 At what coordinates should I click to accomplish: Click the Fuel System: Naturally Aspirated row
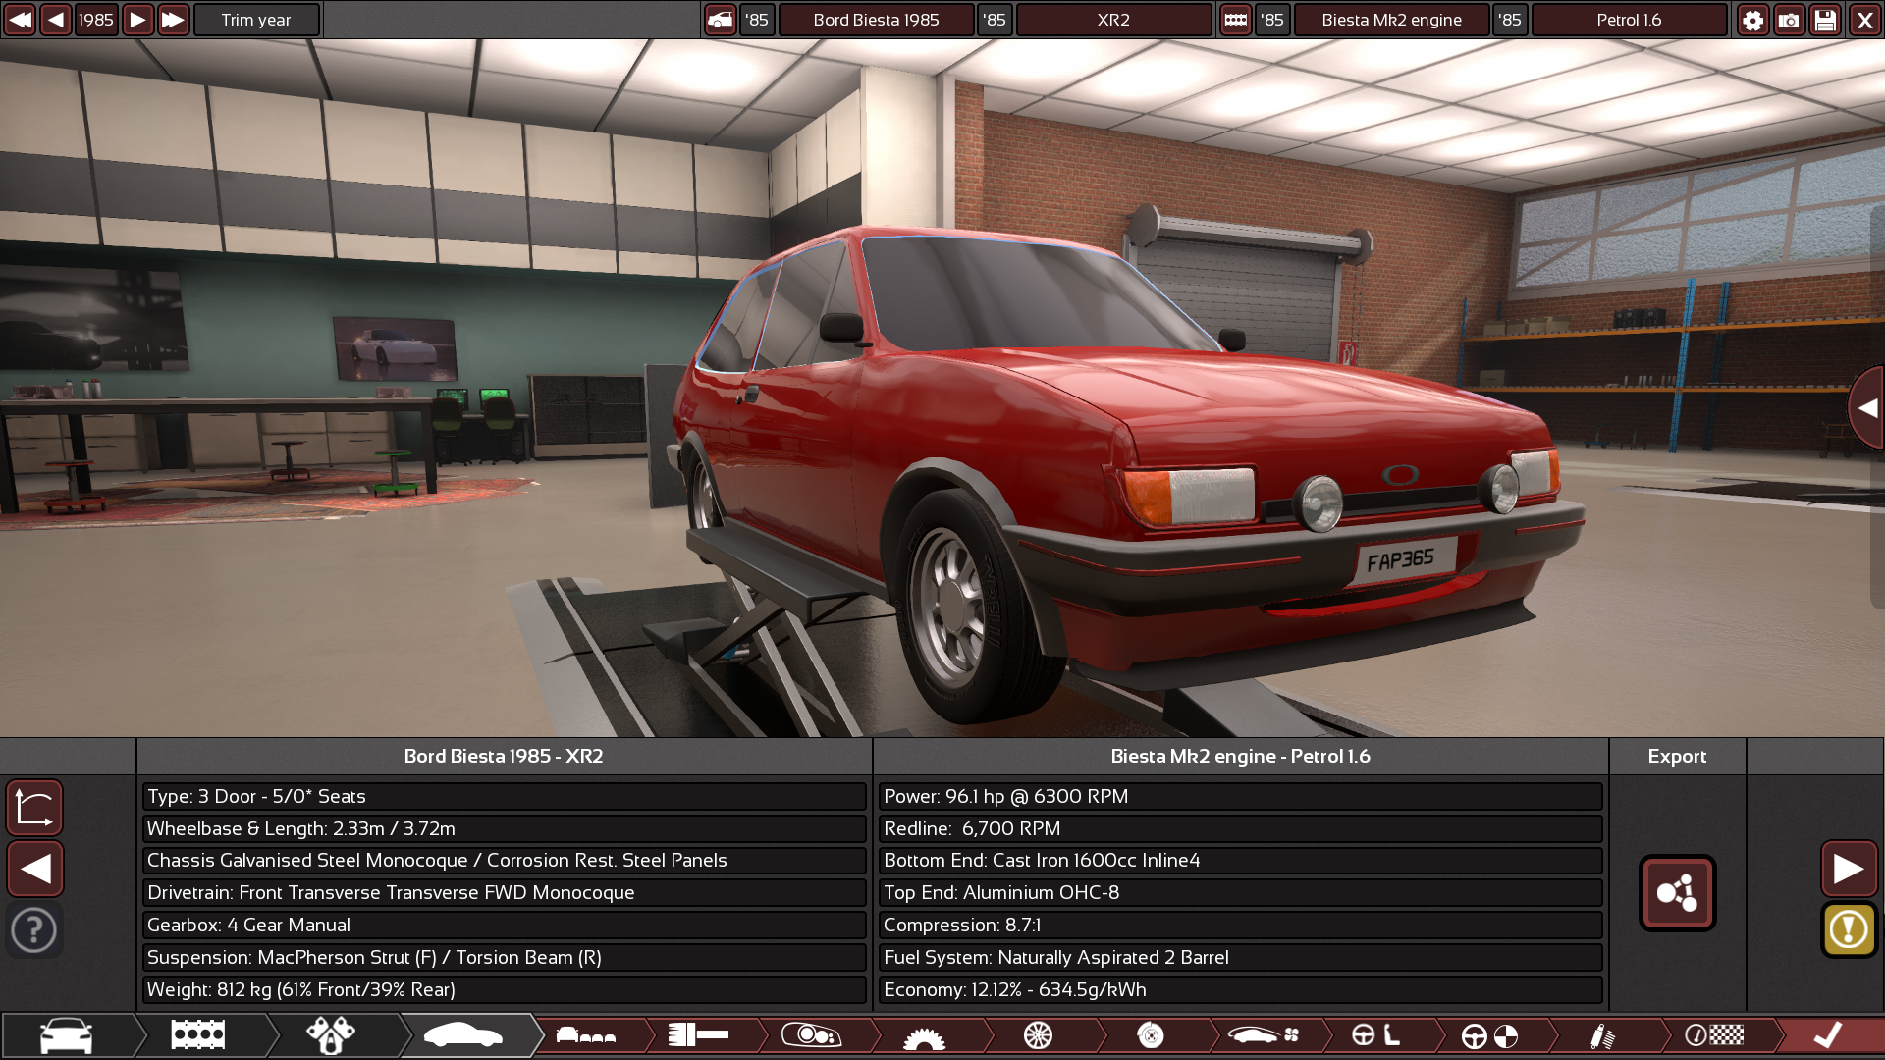coord(1240,958)
